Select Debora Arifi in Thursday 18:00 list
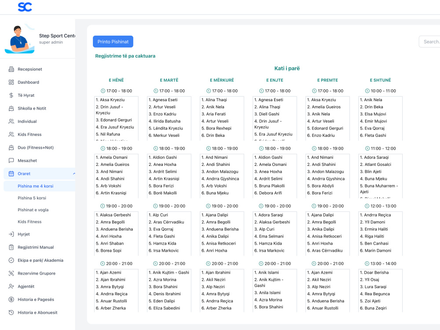Screen dimensions: 440x330 coord(268,193)
